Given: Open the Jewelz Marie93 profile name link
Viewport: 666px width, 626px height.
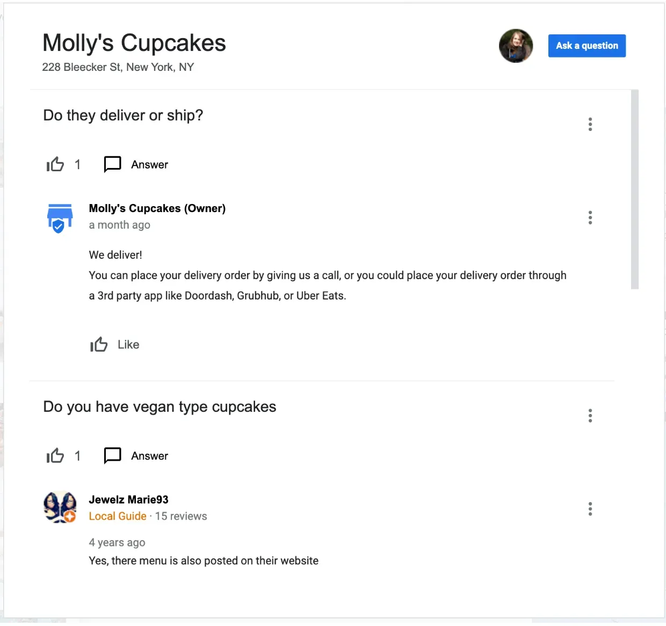Looking at the screenshot, I should coord(129,500).
